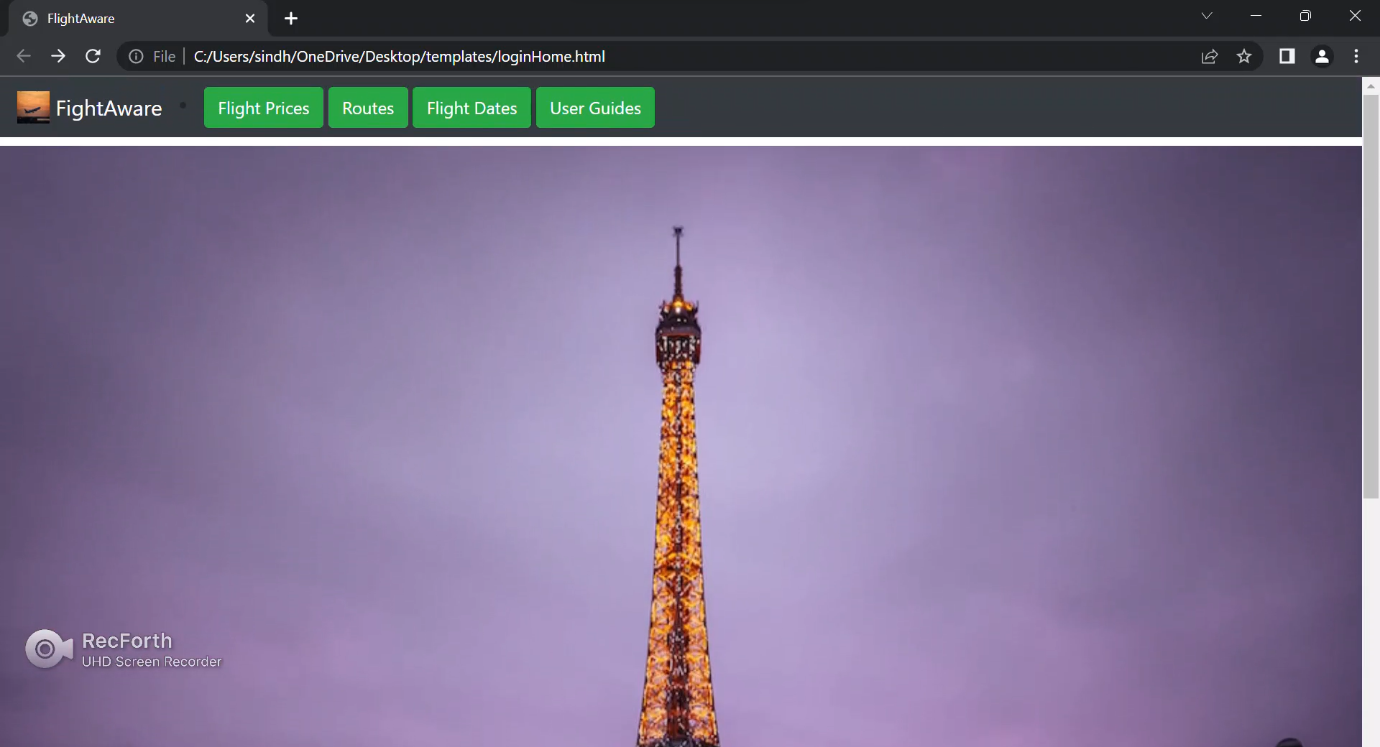The height and width of the screenshot is (747, 1380).
Task: View the User Guides section
Action: (594, 107)
